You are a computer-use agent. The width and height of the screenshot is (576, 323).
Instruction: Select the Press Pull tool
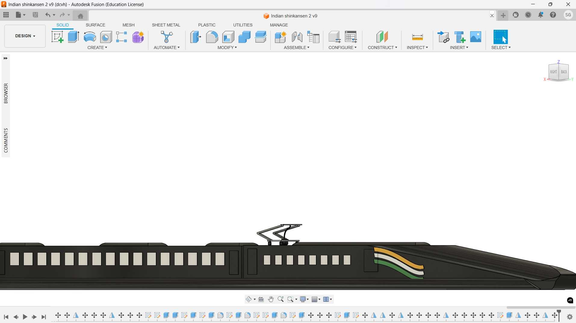point(196,37)
